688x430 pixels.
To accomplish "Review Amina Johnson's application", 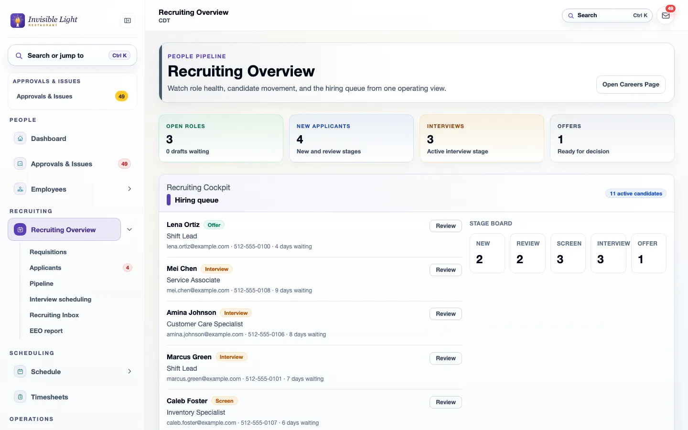I will (446, 314).
